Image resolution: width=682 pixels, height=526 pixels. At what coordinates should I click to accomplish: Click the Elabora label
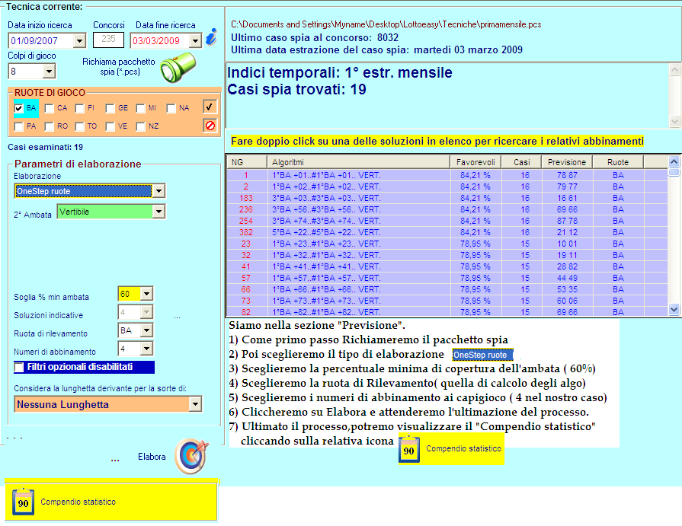[152, 457]
